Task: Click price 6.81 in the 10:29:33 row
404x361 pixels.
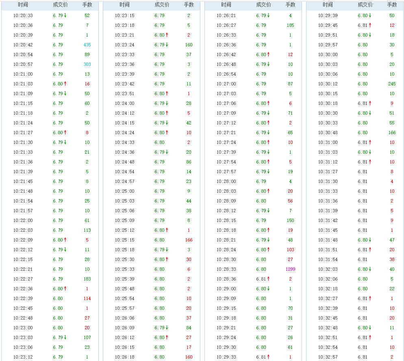Action: (x=261, y=357)
